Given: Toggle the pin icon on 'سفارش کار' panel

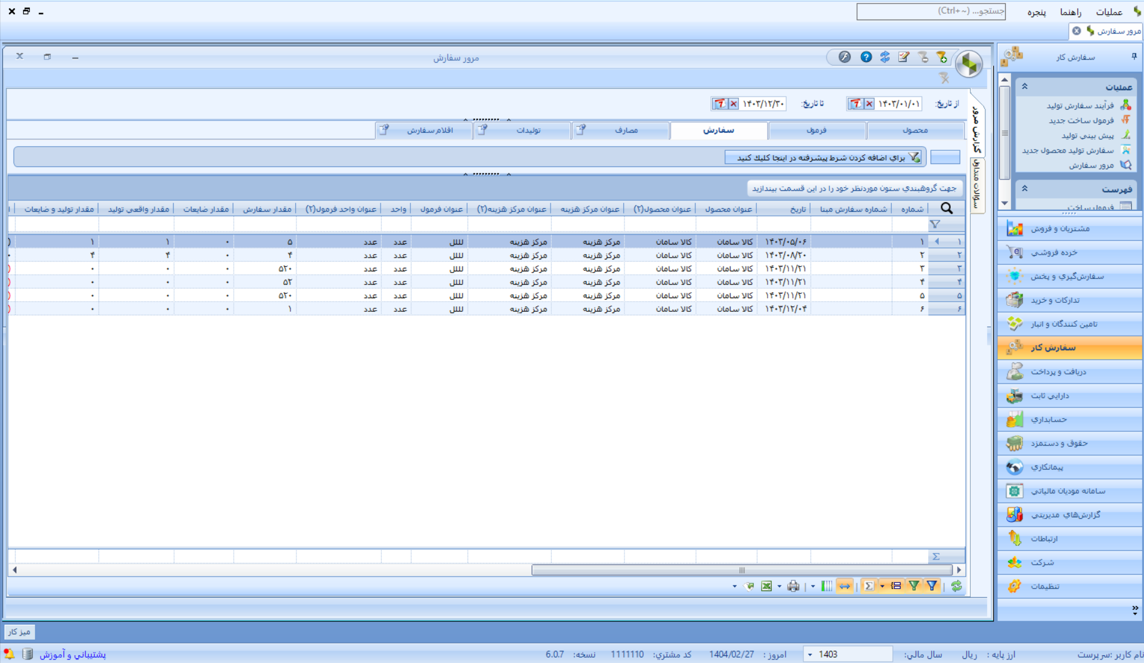Looking at the screenshot, I should coord(1134,57).
